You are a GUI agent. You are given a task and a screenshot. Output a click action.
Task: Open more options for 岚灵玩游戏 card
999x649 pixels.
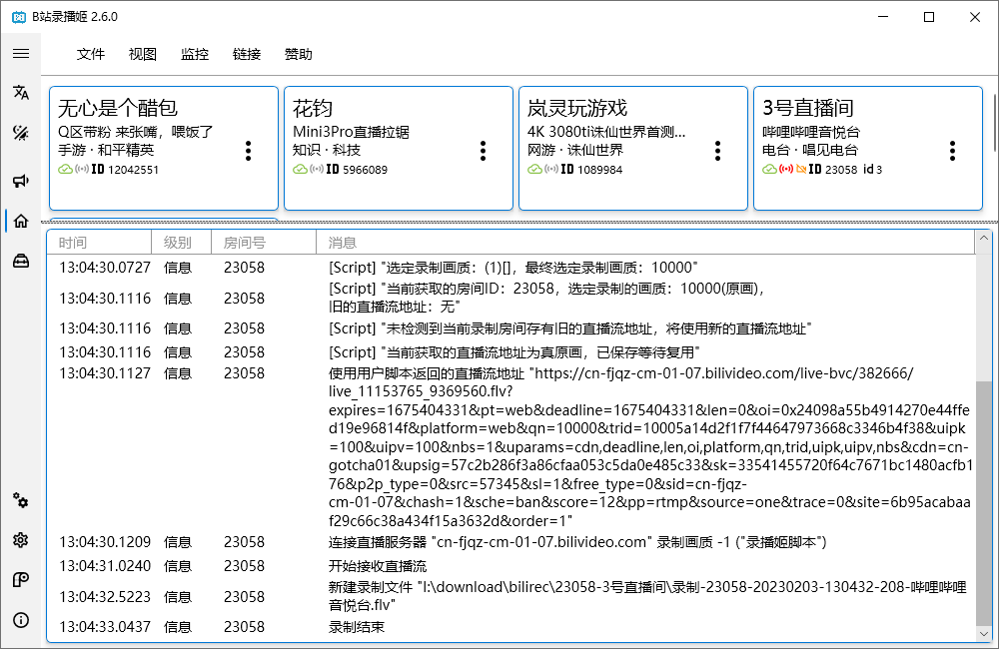(717, 151)
